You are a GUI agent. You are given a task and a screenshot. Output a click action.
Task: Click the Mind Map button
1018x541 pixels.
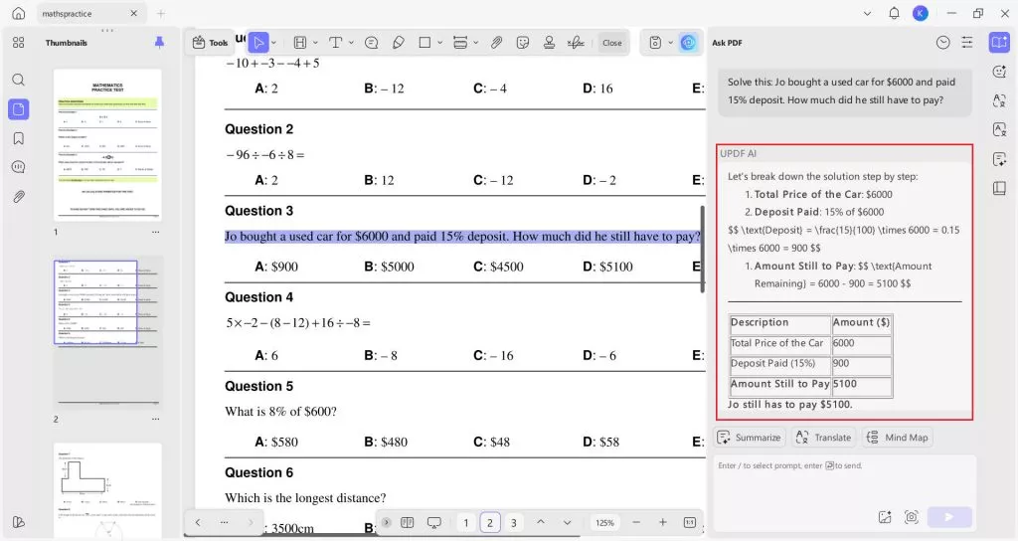pyautogui.click(x=898, y=438)
